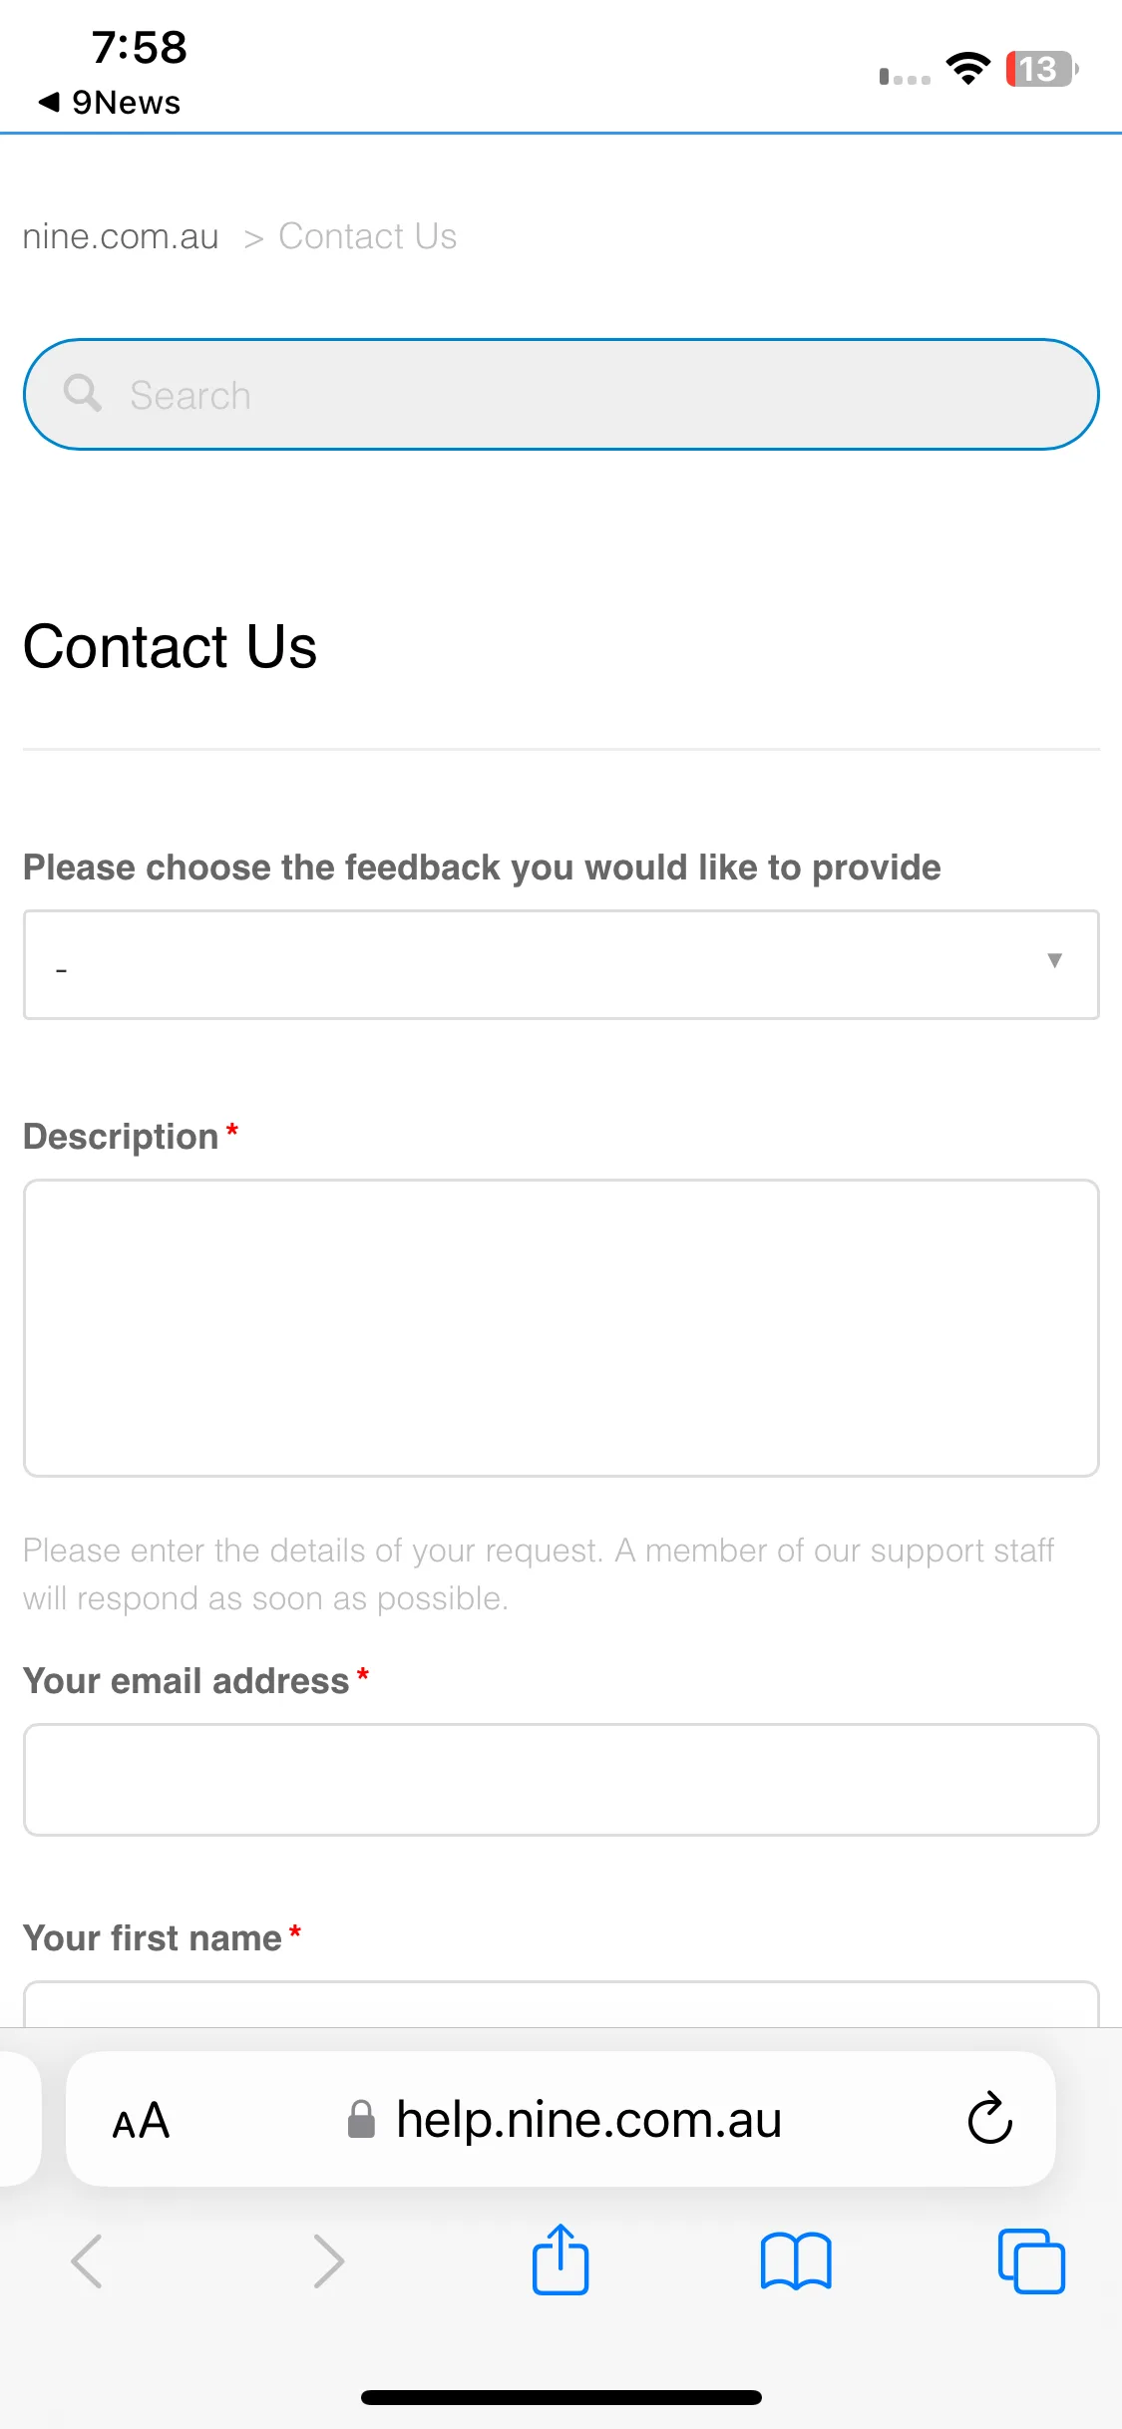Expand the feedback type dropdown
The width and height of the screenshot is (1122, 2429).
pos(561,964)
